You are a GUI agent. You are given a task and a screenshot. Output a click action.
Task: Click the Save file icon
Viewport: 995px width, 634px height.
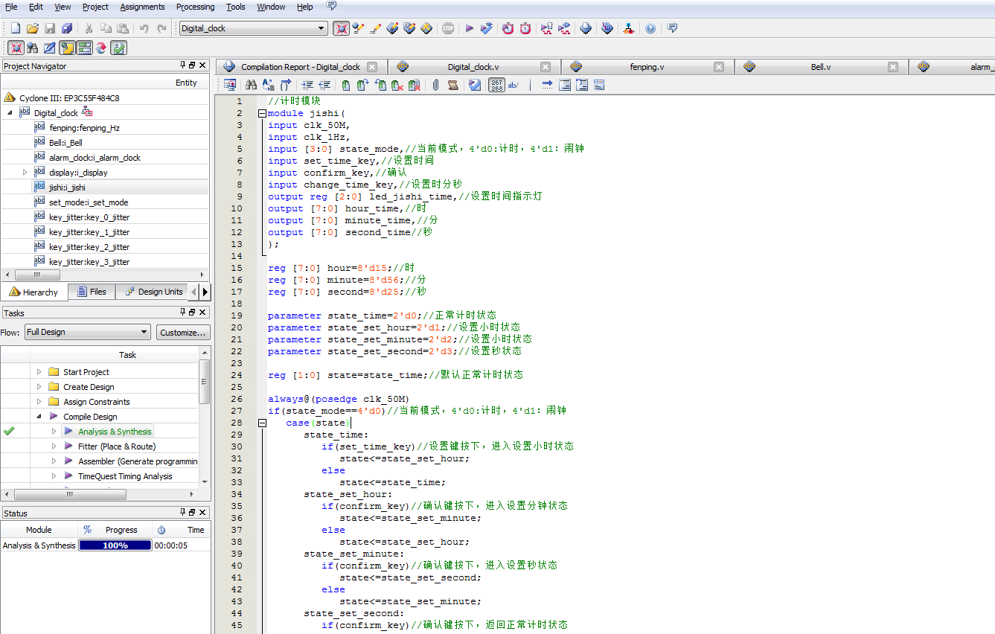pyautogui.click(x=50, y=28)
